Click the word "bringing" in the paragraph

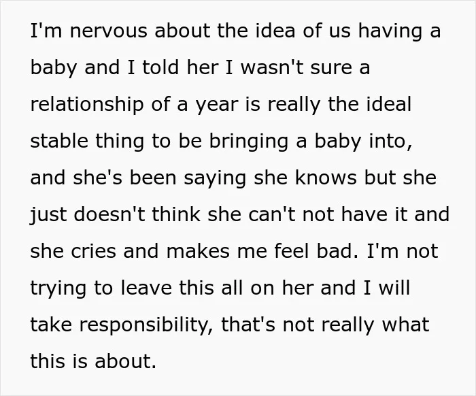coord(249,142)
